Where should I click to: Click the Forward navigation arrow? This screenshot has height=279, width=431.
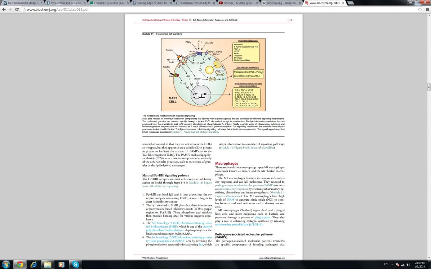[10, 9]
